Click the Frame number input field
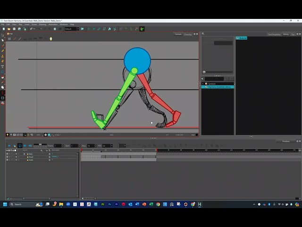 pos(58,146)
